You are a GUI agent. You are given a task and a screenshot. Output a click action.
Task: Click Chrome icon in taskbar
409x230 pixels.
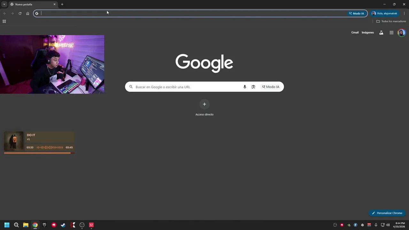[x=35, y=225]
